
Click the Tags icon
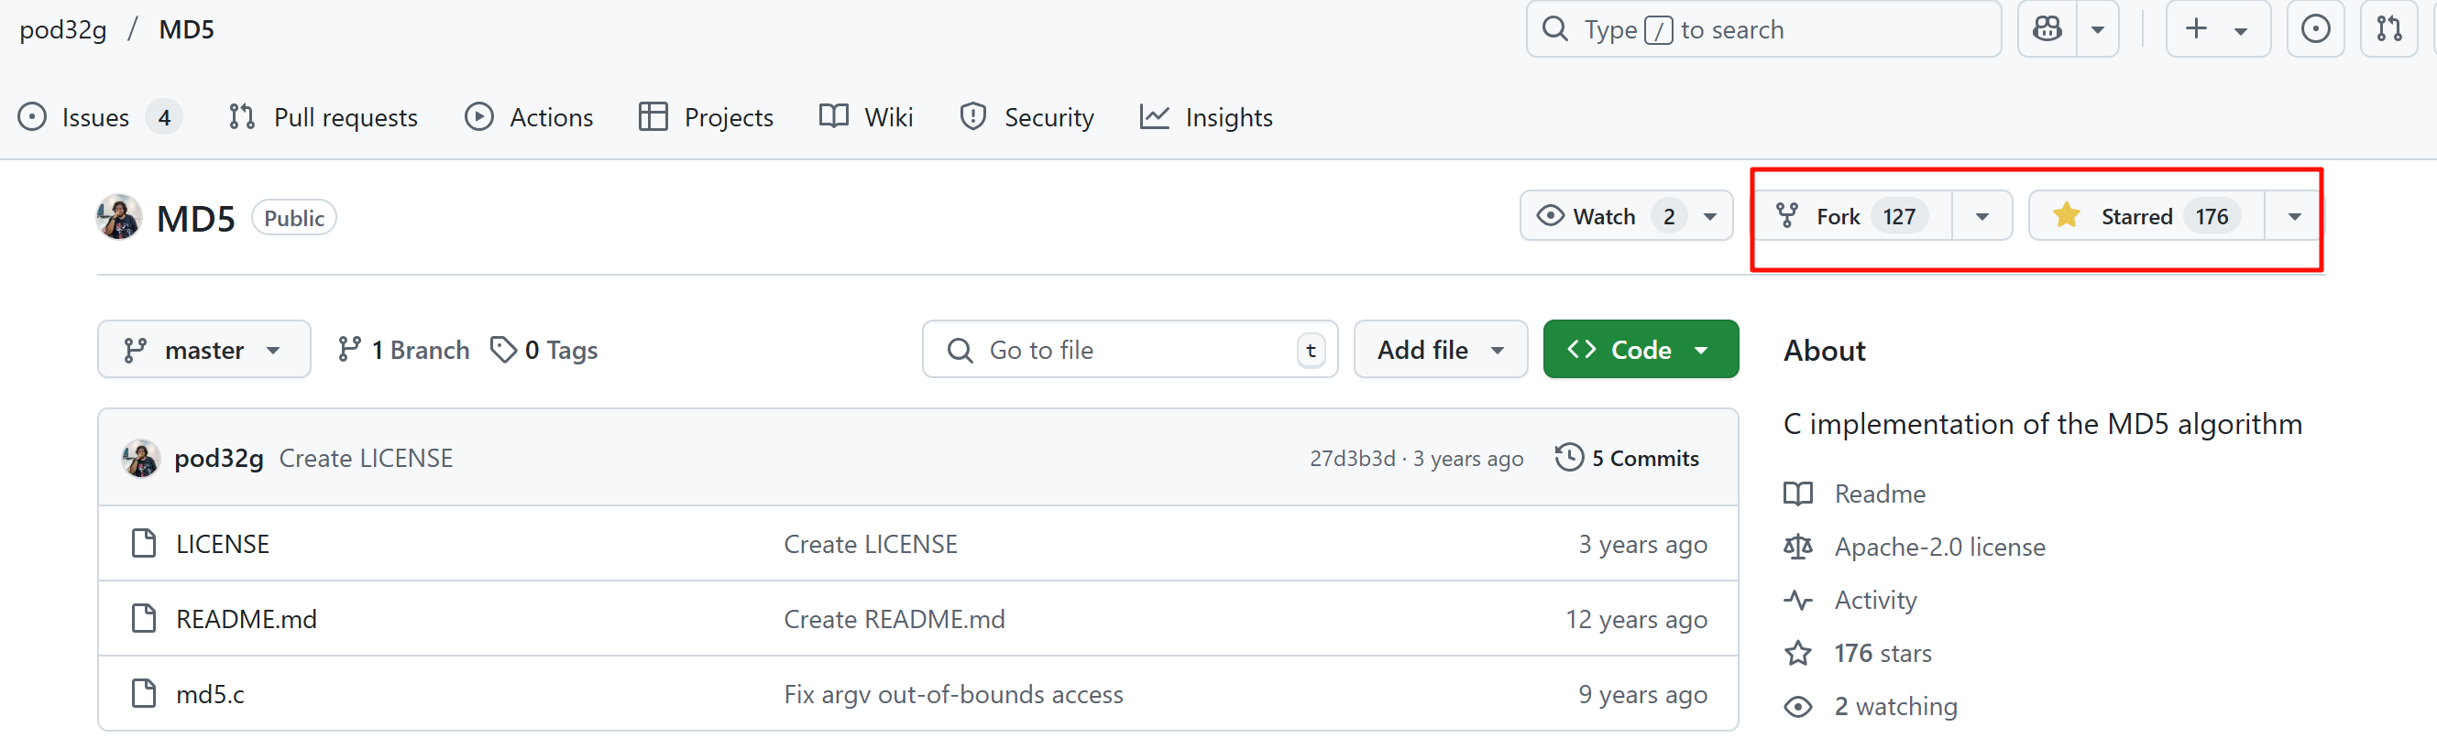502,350
